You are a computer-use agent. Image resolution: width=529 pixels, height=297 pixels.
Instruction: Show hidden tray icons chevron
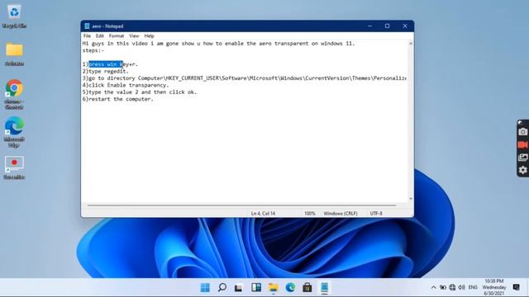click(433, 287)
